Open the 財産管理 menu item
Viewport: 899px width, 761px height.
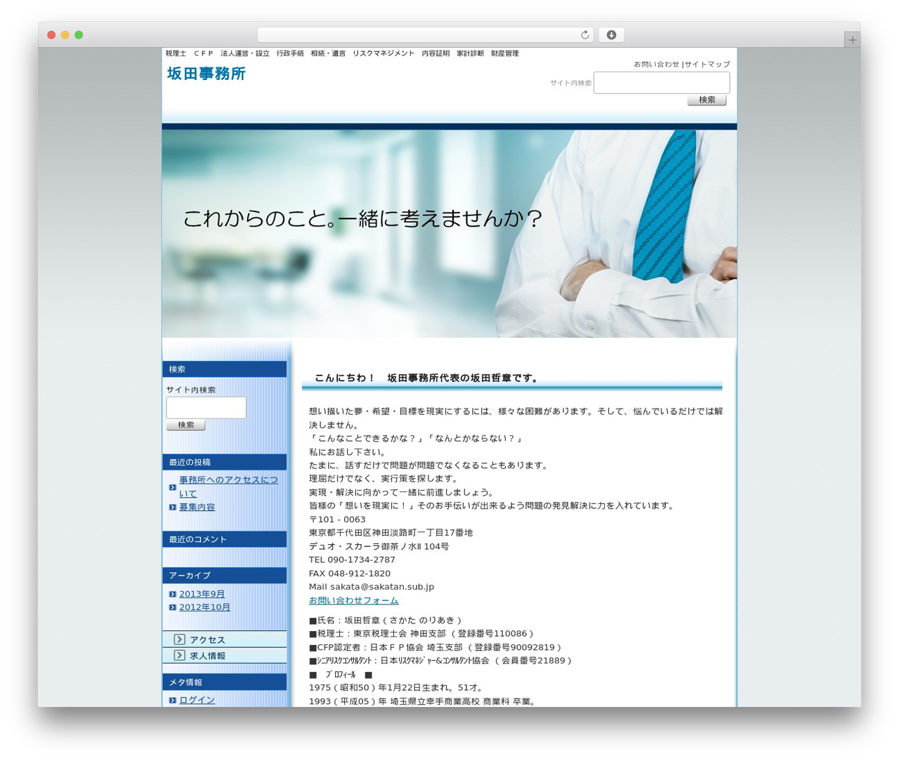coord(505,53)
